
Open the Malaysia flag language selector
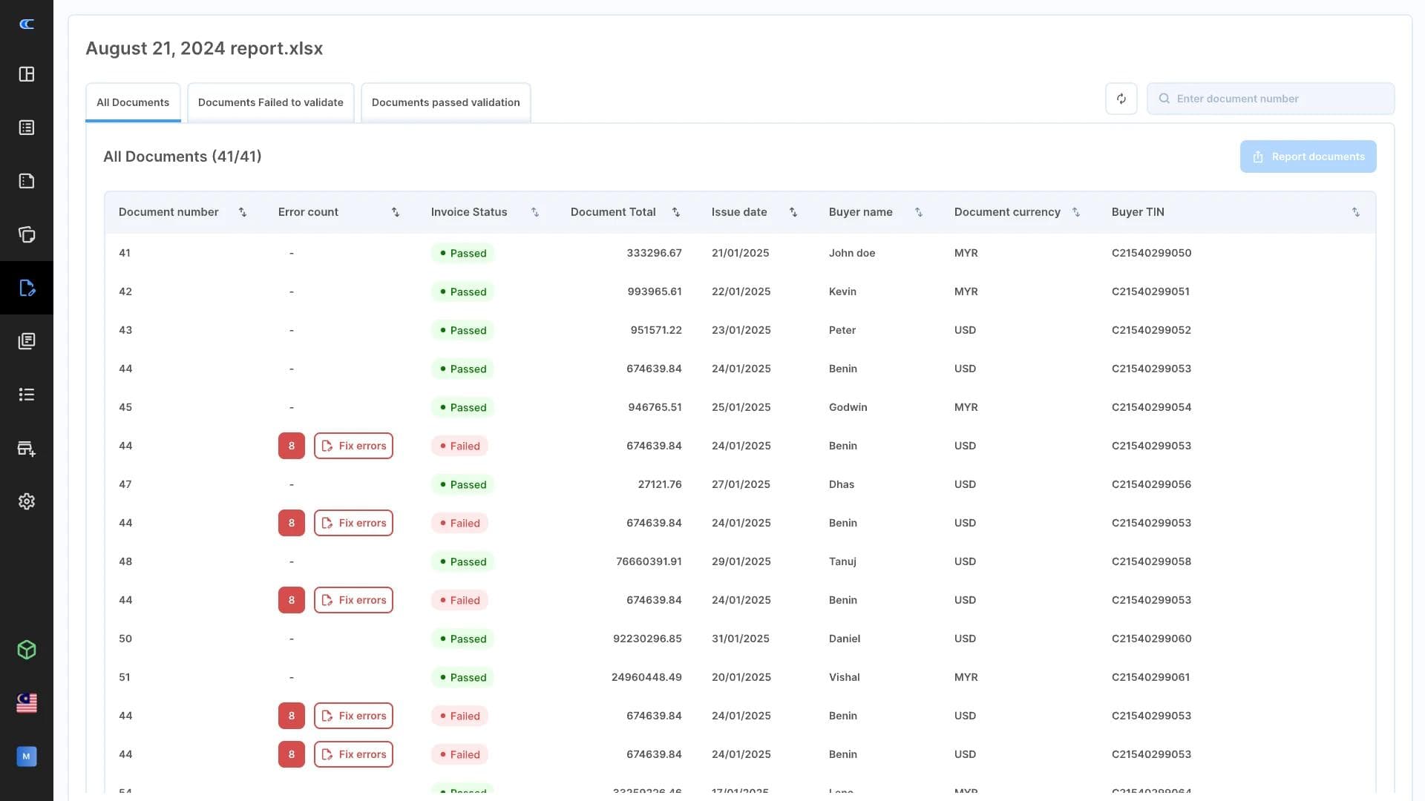27,703
